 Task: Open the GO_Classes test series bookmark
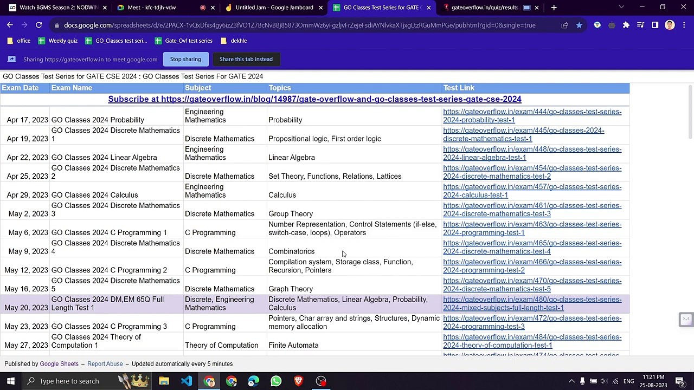pyautogui.click(x=115, y=41)
